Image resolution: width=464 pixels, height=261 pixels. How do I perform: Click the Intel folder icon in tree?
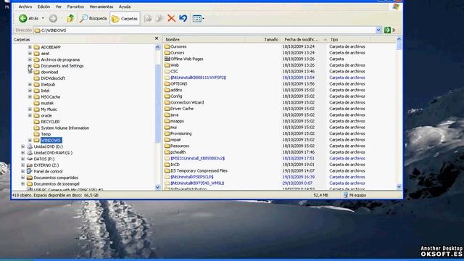(37, 91)
